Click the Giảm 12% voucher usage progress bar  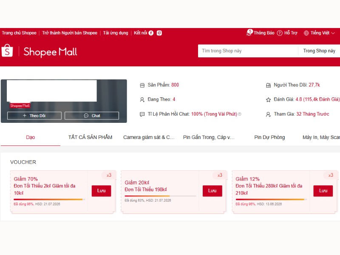tap(271, 199)
